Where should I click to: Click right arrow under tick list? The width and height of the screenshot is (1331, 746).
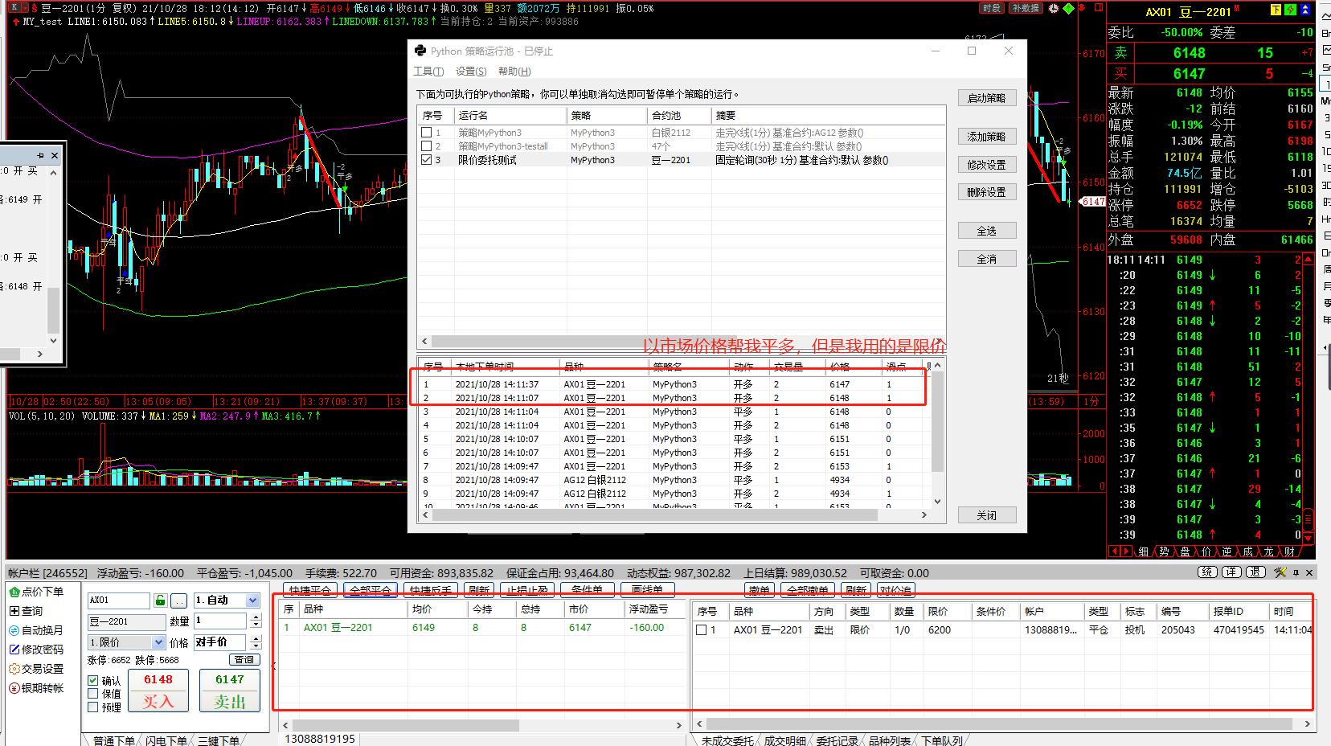1127,551
